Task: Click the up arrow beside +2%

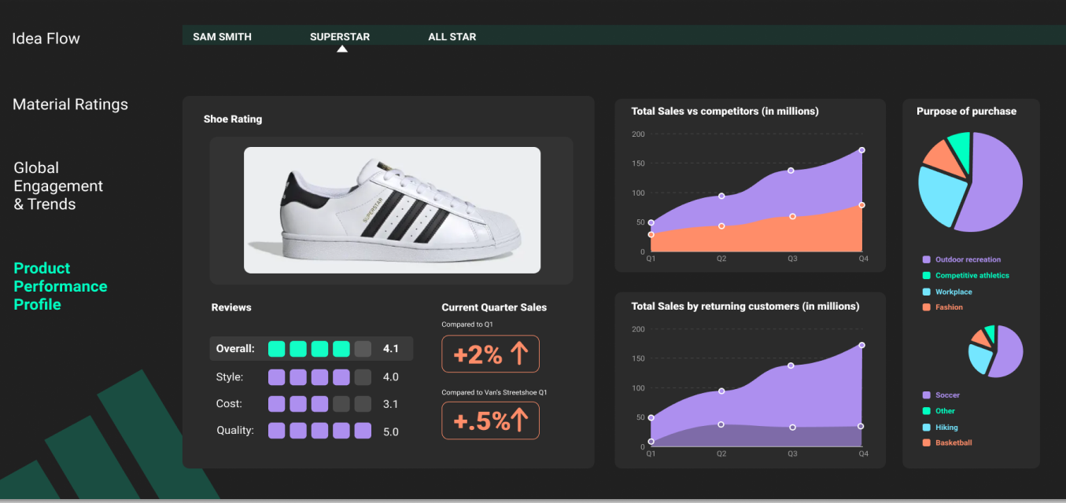Action: (518, 354)
